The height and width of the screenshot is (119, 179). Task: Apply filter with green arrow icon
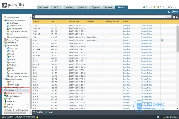[x=174, y=17]
